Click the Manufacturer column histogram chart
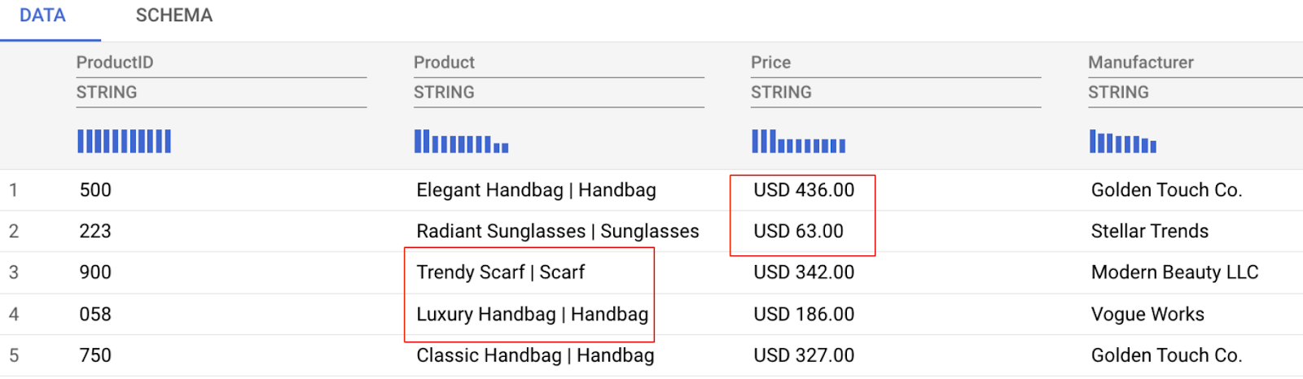The image size is (1303, 379). [x=1122, y=142]
